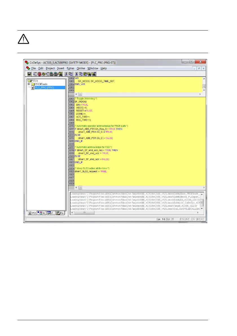Click the code pane right scroll arrow
The image size is (237, 336).
[204, 188]
